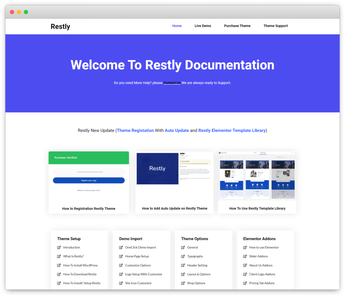Viewport: 345px width, 295px height.
Task: Click the Register your copy button
Action: click(89, 180)
